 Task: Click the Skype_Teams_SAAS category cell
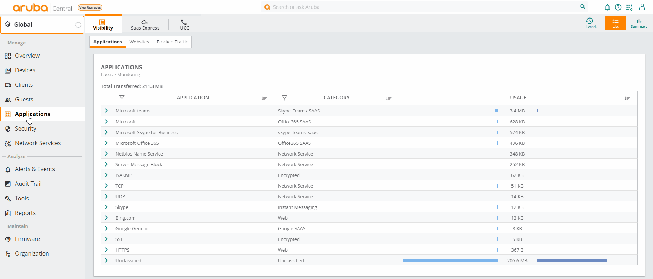pyautogui.click(x=336, y=111)
